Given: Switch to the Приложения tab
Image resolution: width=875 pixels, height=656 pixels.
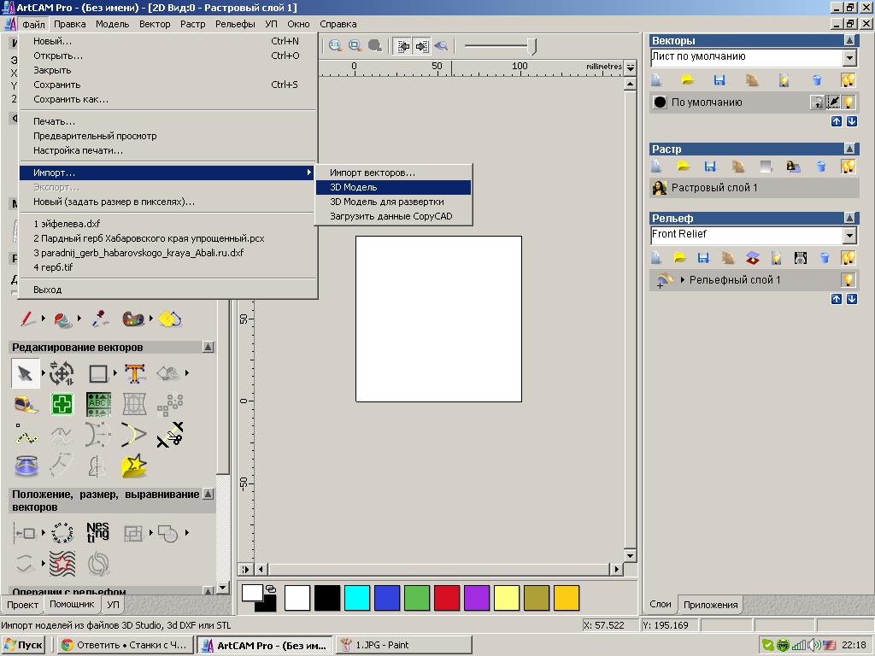Looking at the screenshot, I should pos(710,605).
